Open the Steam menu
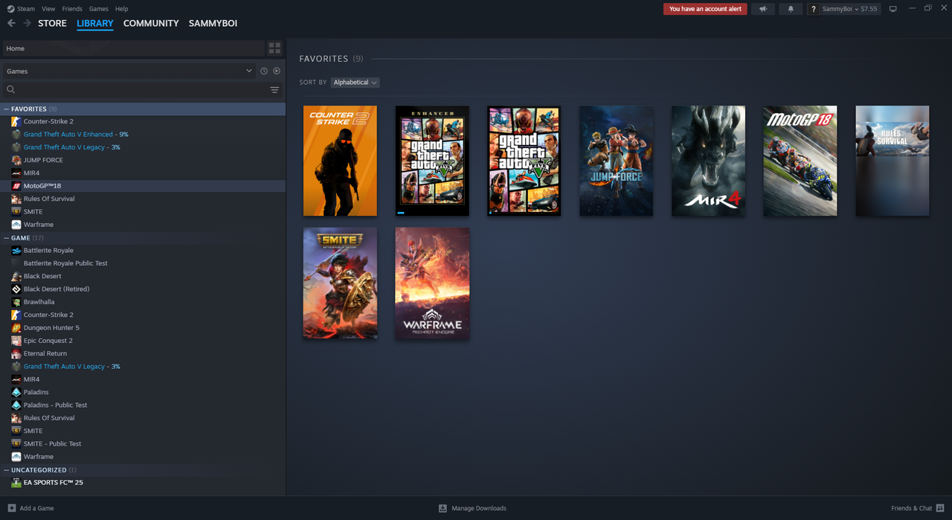Screen dimensions: 952x520 (26, 9)
